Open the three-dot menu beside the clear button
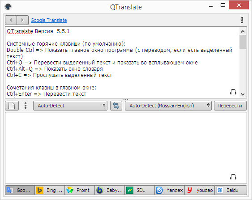 click(x=26, y=106)
